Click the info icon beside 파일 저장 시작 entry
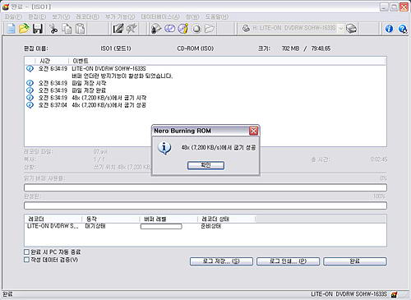The image size is (411, 300). (x=30, y=83)
